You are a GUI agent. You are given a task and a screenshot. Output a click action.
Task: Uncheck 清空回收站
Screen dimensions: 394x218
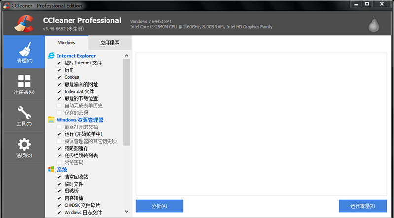pyautogui.click(x=59, y=177)
